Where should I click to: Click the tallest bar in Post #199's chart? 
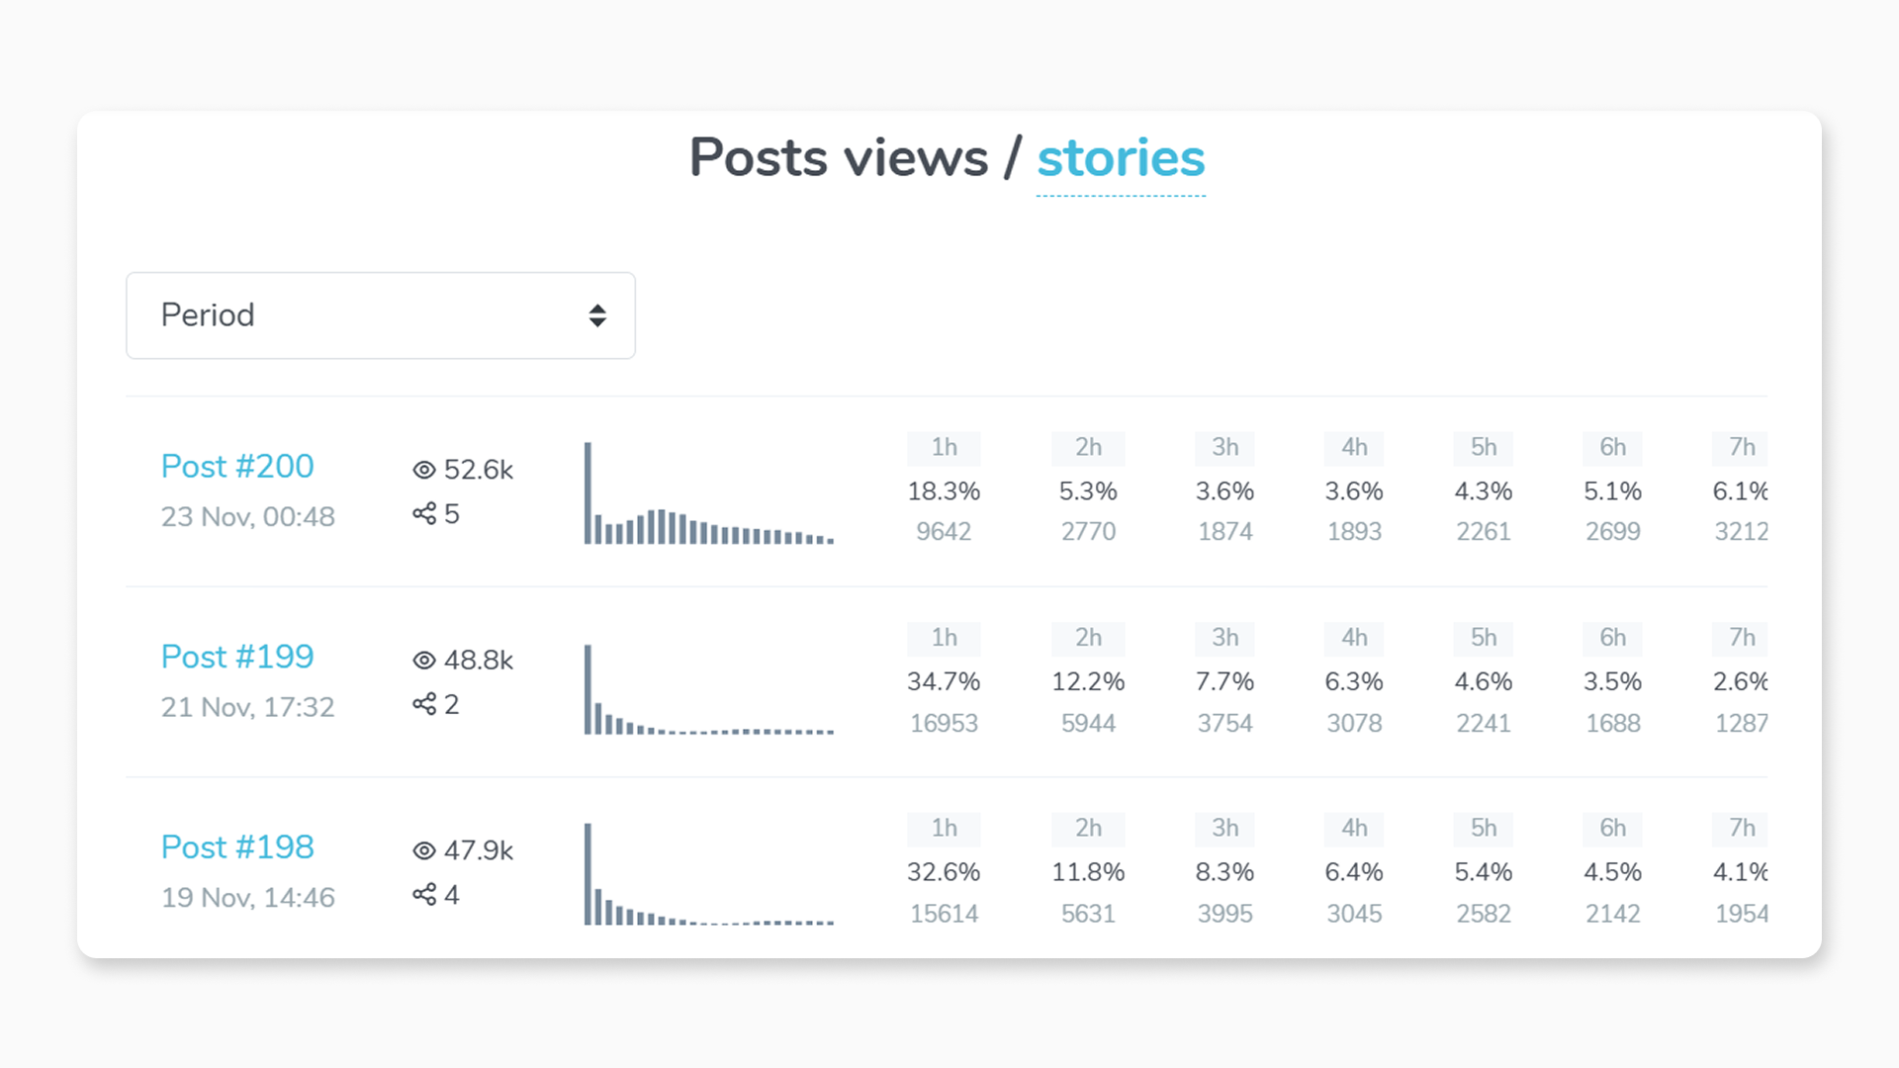coord(588,687)
